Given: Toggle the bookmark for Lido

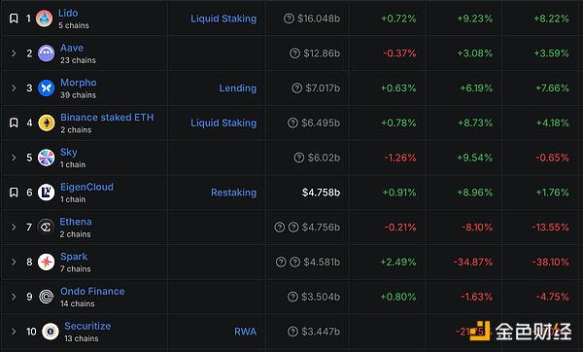Looking at the screenshot, I should [14, 18].
